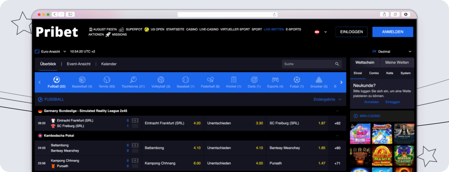Viewport: 449px width, 172px height.
Task: Select the Kette bet type tab
Action: pyautogui.click(x=389, y=73)
